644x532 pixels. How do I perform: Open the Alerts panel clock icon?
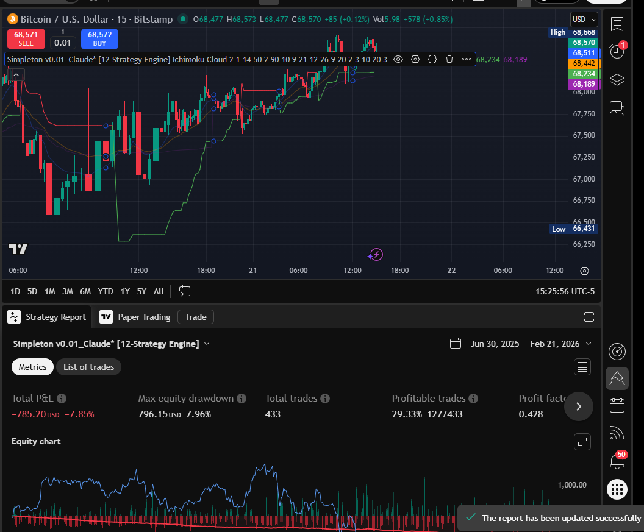617,51
